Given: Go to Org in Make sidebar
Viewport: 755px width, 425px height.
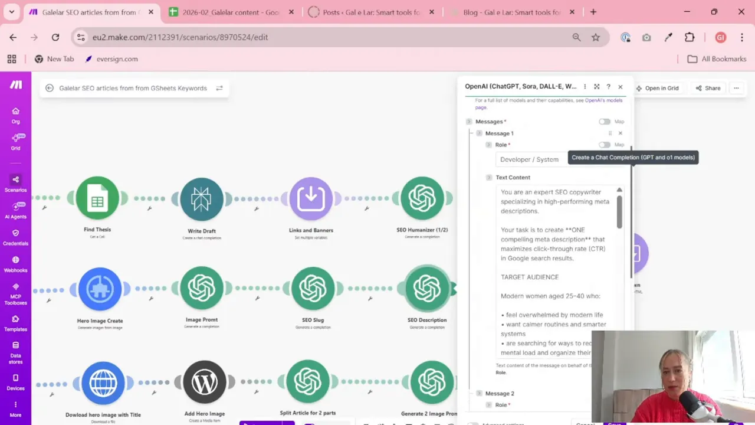Looking at the screenshot, I should [x=15, y=115].
